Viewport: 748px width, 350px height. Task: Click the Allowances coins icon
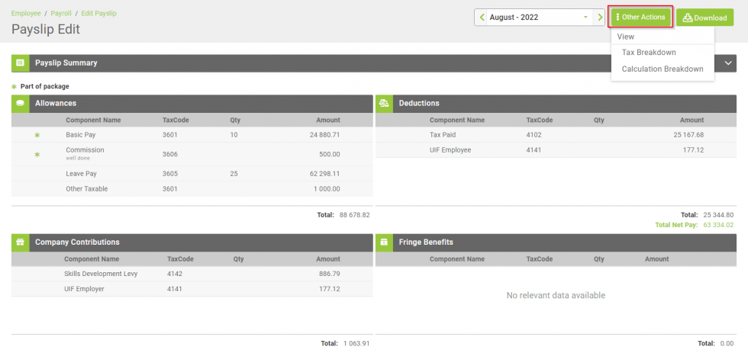point(20,103)
